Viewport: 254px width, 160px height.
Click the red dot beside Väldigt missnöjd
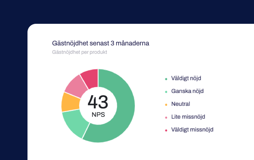(166, 130)
